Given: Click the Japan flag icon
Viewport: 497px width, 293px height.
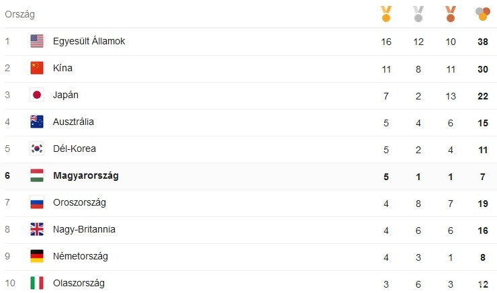Looking at the screenshot, I should click(x=37, y=95).
